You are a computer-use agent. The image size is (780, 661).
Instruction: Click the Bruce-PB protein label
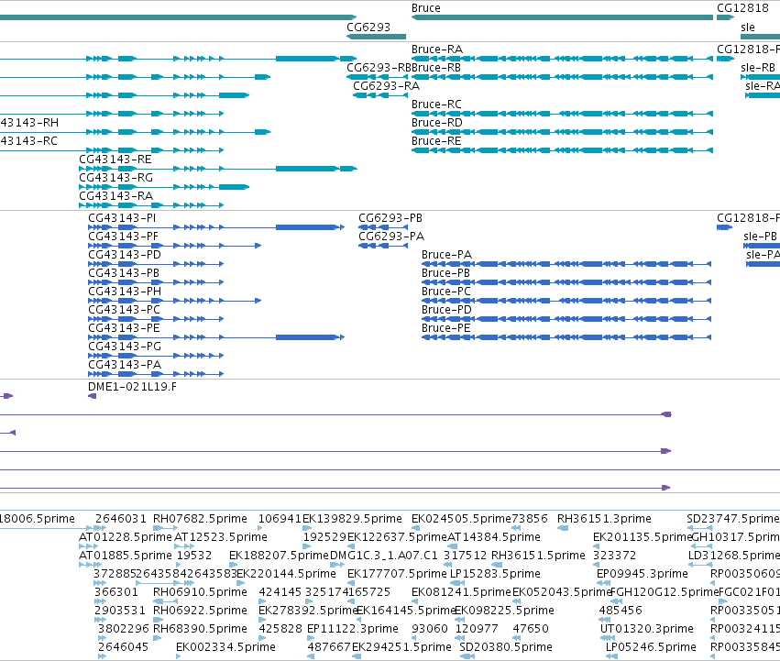445,273
